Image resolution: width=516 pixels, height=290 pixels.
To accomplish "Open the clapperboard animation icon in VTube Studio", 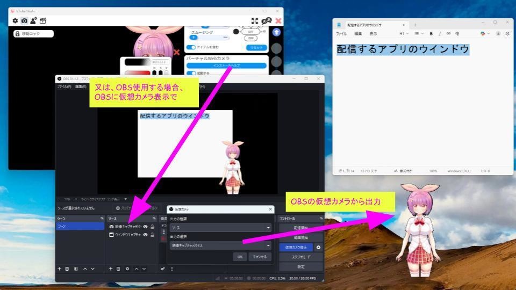I will pyautogui.click(x=43, y=21).
